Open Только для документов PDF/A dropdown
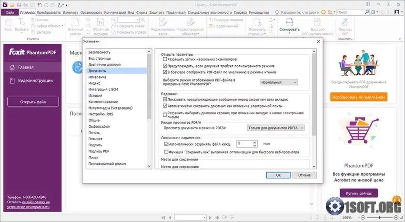The height and width of the screenshot is (222, 405). [275, 128]
